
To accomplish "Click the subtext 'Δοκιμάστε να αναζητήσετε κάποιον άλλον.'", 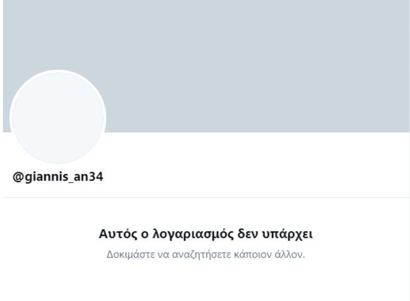I will [206, 254].
